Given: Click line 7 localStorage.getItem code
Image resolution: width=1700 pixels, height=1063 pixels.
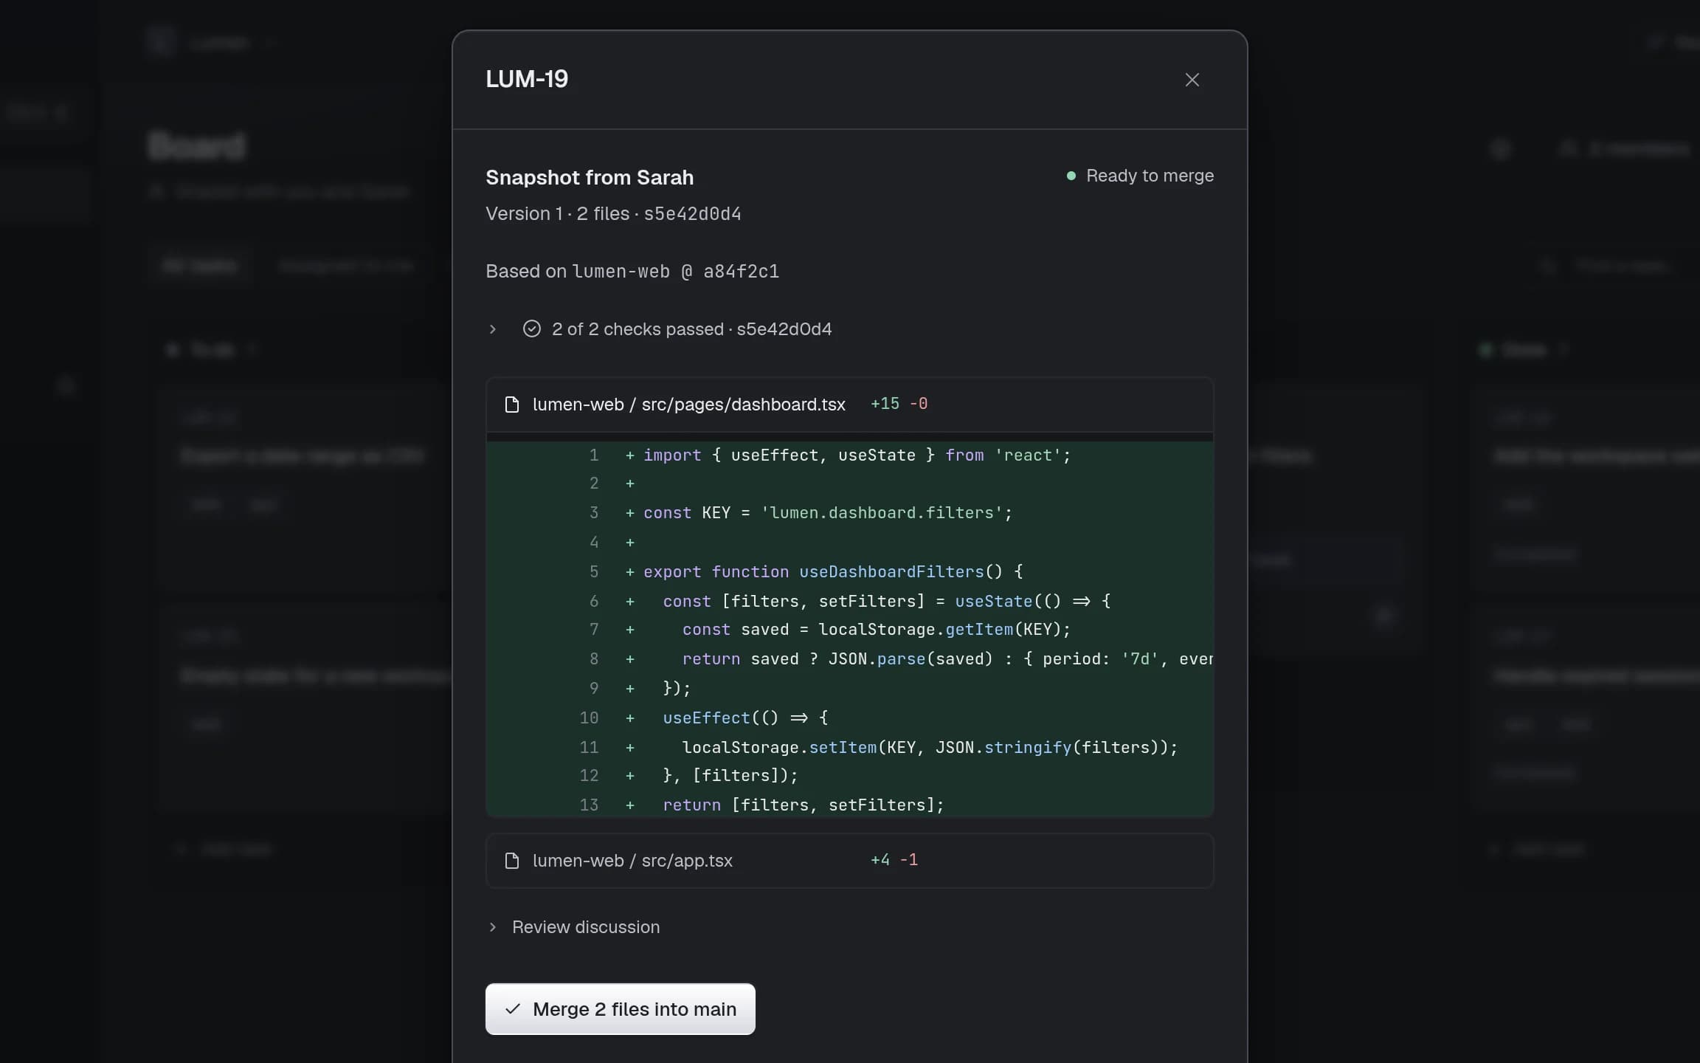Looking at the screenshot, I should pos(876,630).
